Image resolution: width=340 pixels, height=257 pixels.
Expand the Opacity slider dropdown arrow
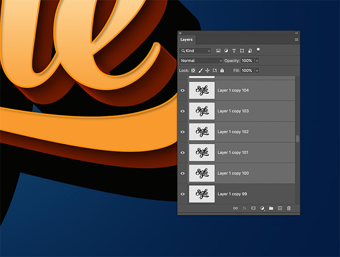coord(257,61)
